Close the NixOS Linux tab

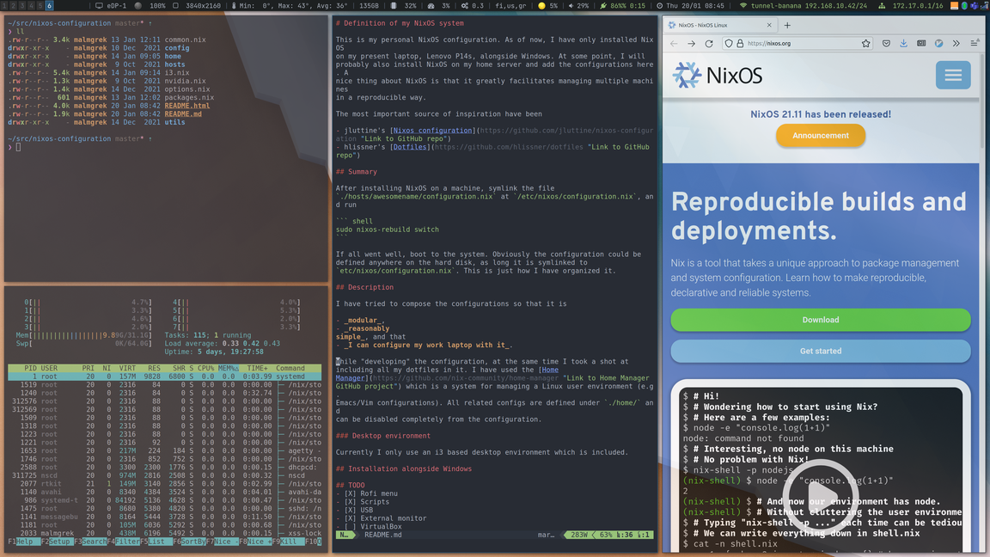click(x=769, y=25)
